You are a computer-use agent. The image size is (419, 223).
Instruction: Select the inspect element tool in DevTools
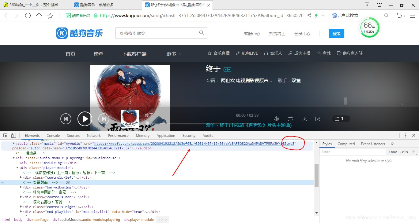pyautogui.click(x=5, y=135)
